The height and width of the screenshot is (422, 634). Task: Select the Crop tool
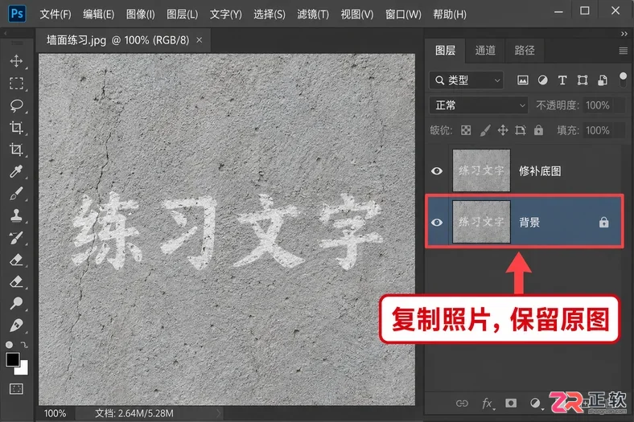(16, 128)
